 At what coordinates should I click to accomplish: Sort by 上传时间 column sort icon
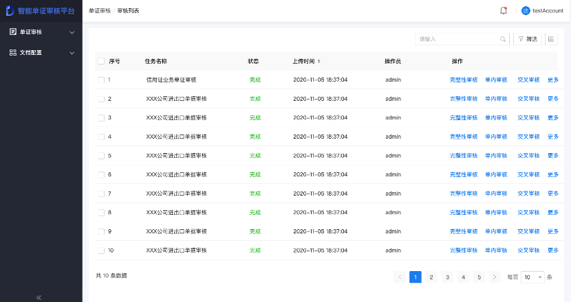tap(319, 61)
